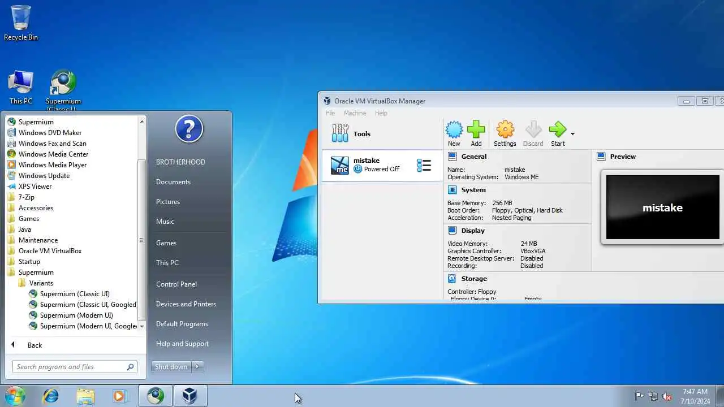Open XPS Viewer
The height and width of the screenshot is (407, 724).
[x=35, y=186]
